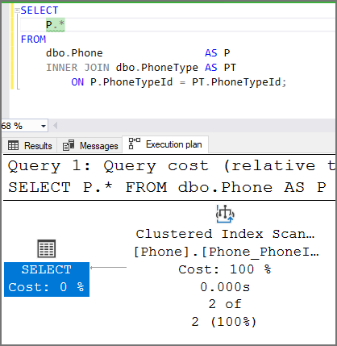Click the blue SELECT Cost node
Image resolution: width=337 pixels, height=346 pixels.
click(47, 279)
